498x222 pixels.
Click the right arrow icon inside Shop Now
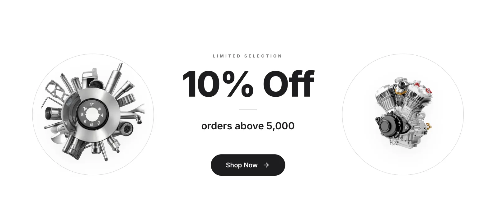[x=266, y=165]
